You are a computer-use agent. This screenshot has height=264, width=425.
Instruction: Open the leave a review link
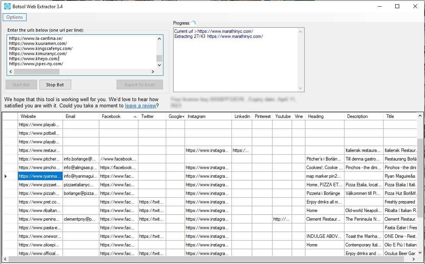pos(140,105)
